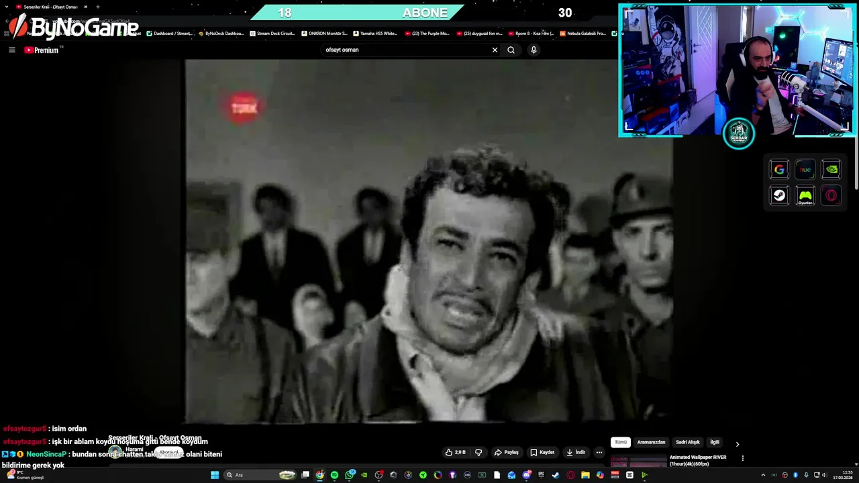The height and width of the screenshot is (483, 859).
Task: Launch the Steam shortcut on desktop widget
Action: coord(779,195)
